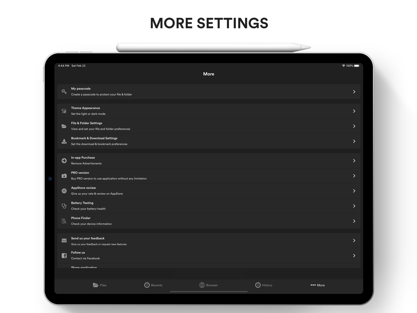Click the AppStore review icon
The width and height of the screenshot is (417, 313).
(x=64, y=191)
